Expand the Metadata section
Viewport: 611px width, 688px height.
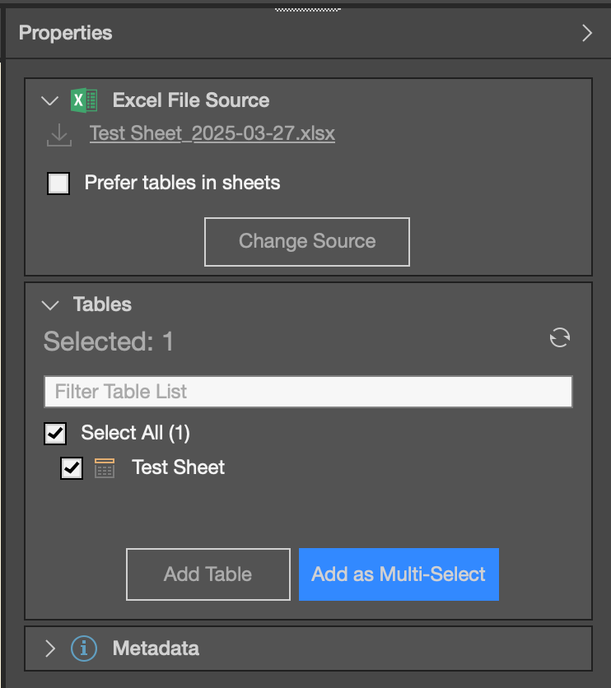click(50, 648)
